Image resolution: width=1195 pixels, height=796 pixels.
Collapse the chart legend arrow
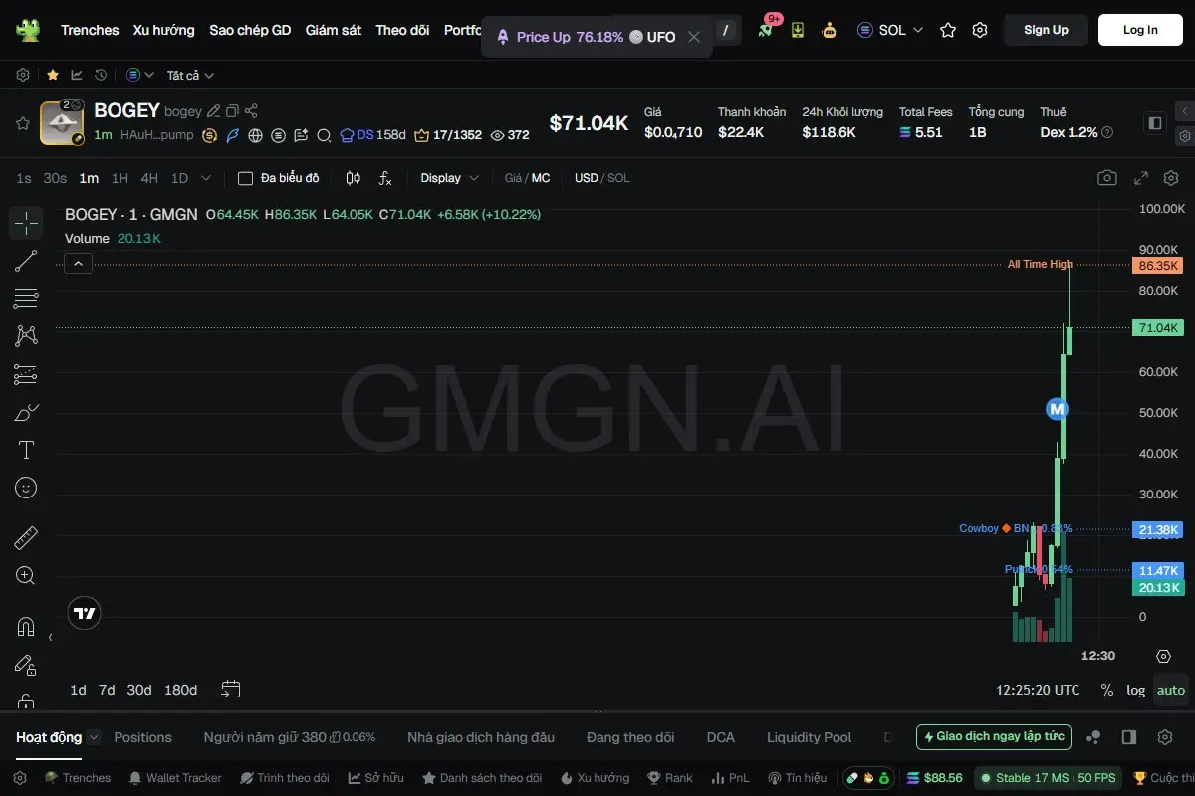[x=78, y=263]
